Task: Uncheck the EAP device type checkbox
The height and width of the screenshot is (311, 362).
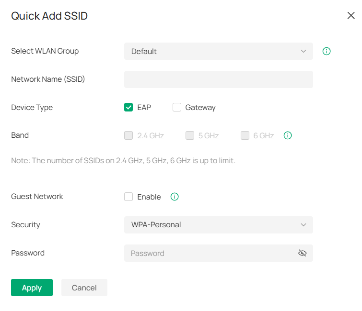Action: click(x=128, y=107)
